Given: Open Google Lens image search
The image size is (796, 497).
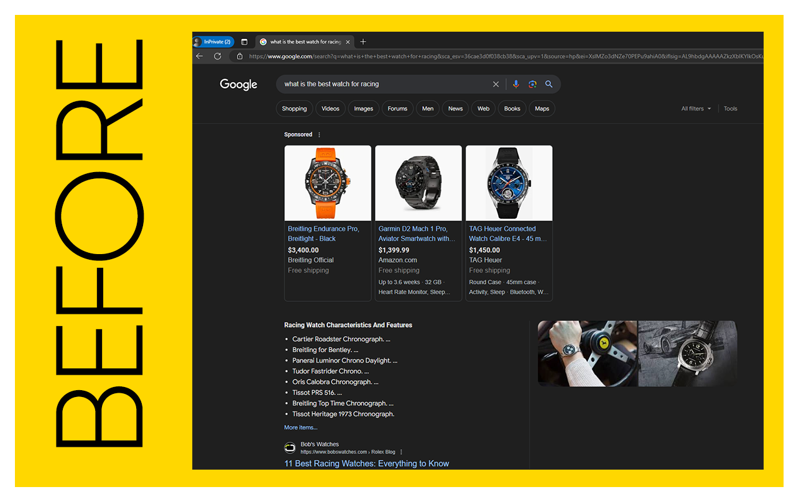Looking at the screenshot, I should pos(532,84).
